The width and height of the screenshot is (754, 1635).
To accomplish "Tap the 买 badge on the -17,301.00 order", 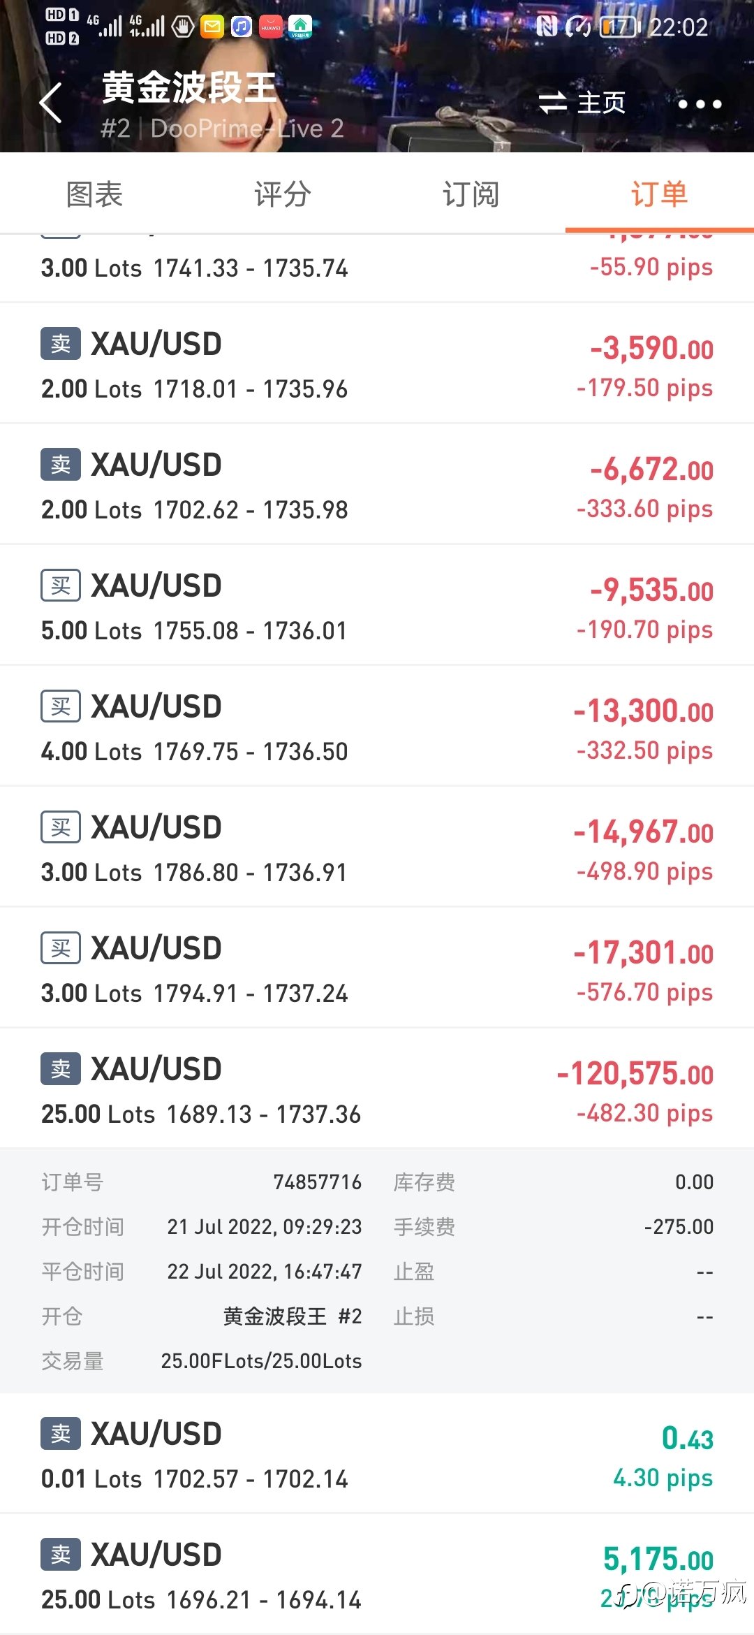I will point(61,948).
